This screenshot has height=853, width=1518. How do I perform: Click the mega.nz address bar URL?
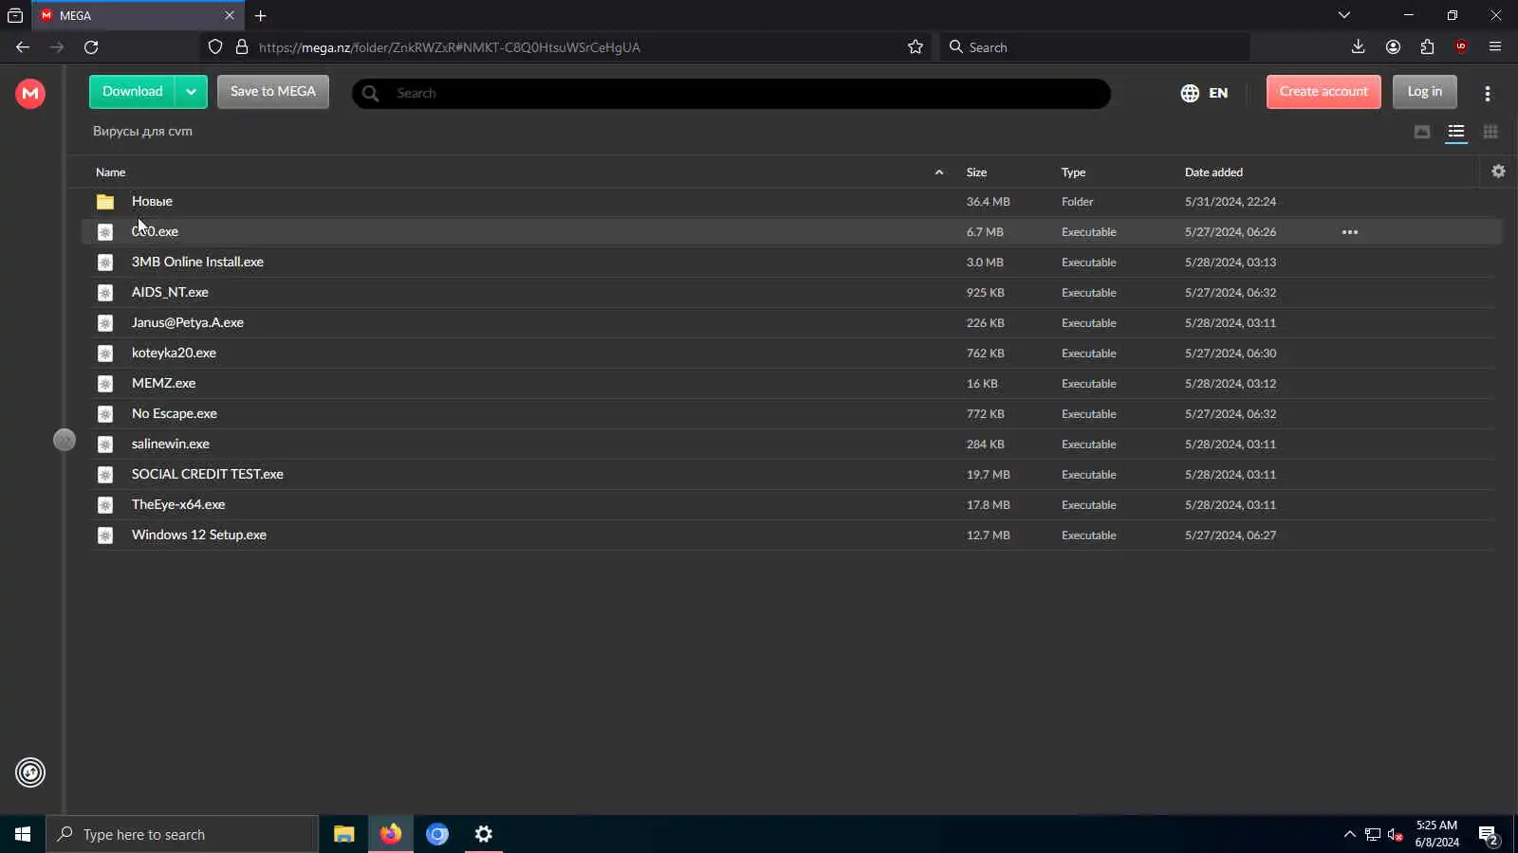point(450,47)
